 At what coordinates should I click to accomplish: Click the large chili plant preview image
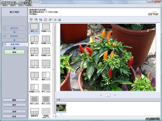pyautogui.click(x=108, y=57)
